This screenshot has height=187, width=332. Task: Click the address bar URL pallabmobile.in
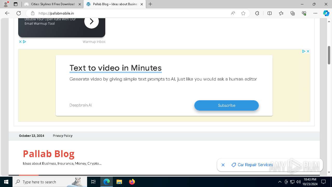pos(56,13)
